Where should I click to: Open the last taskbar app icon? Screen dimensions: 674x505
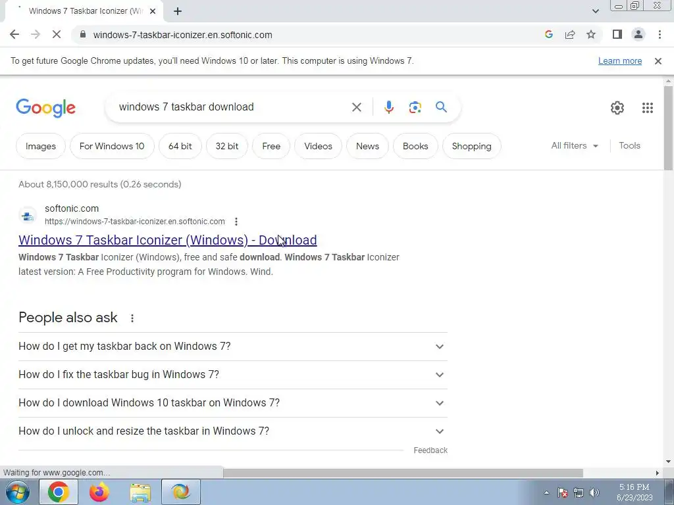click(x=181, y=492)
